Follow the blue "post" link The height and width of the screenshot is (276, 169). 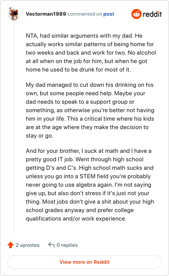109,14
